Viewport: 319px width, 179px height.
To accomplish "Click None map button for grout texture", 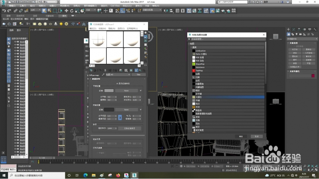I will pos(126,110).
